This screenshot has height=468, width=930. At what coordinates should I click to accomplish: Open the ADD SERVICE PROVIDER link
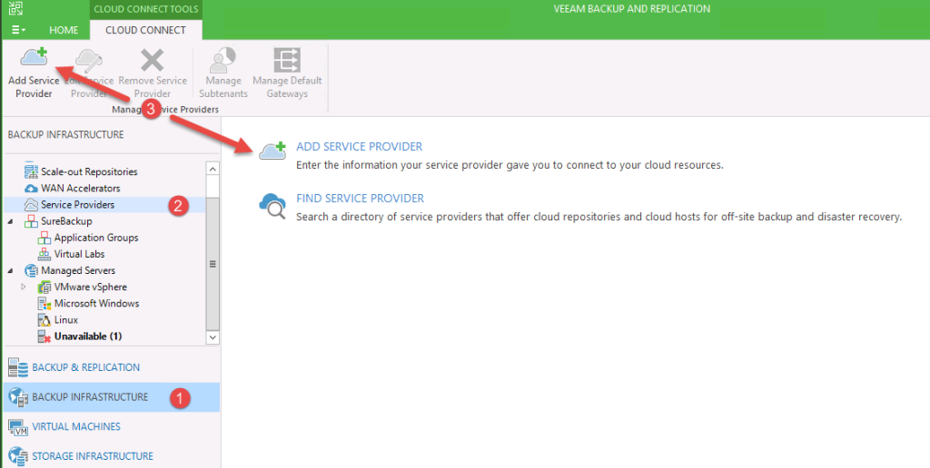click(360, 146)
